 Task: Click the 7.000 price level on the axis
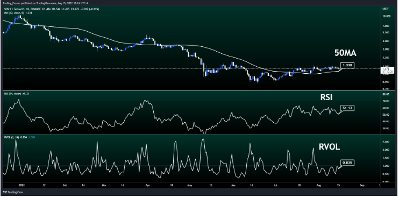point(385,26)
